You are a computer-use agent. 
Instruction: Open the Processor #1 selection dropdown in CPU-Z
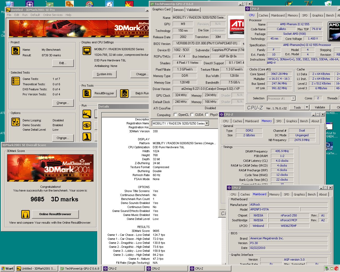point(293,98)
